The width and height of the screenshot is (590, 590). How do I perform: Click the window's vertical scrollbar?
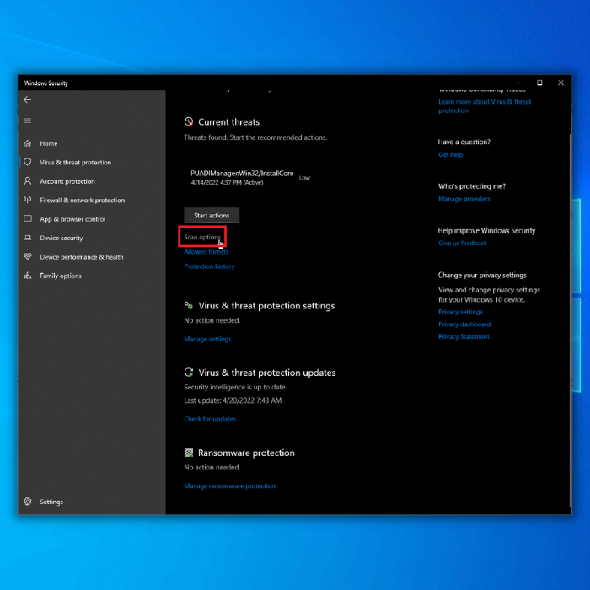click(570, 319)
